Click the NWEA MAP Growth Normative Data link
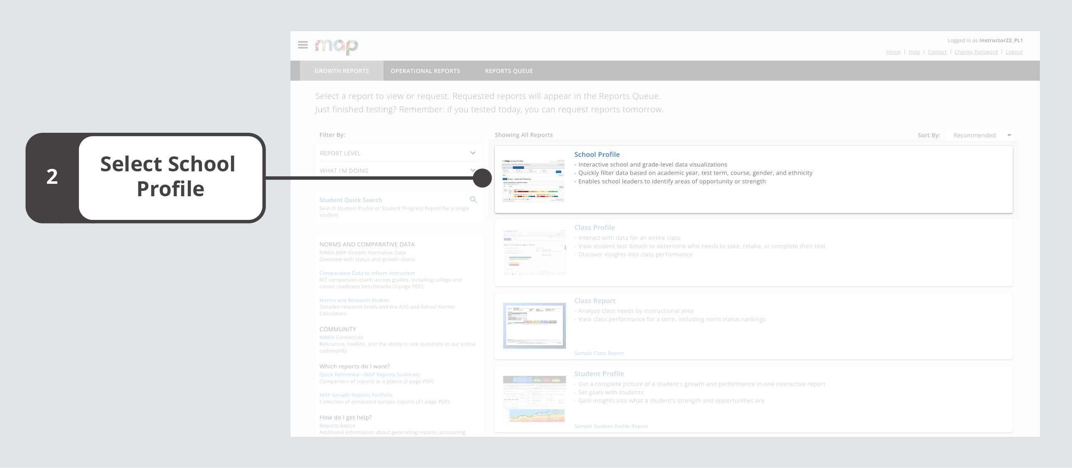This screenshot has height=468, width=1072. point(362,253)
